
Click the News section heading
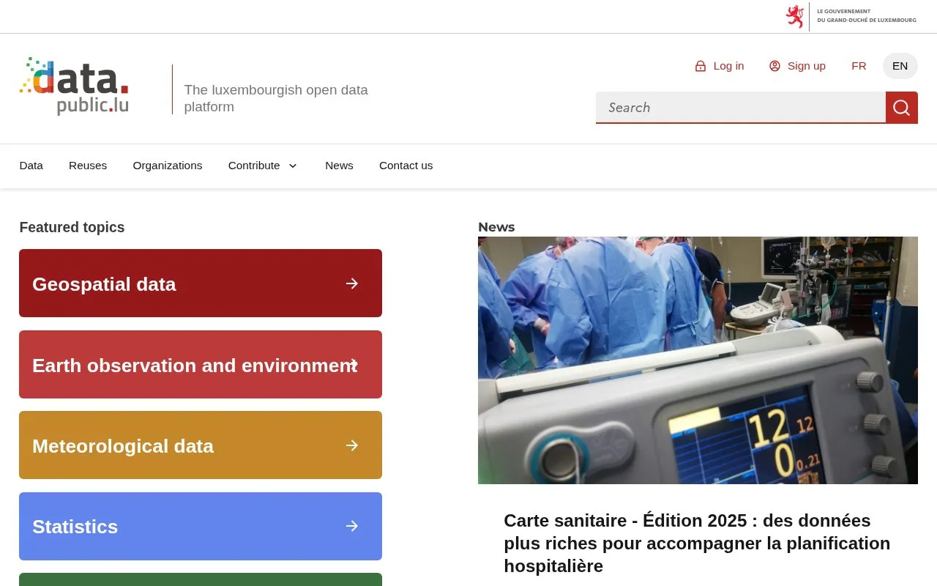496,227
